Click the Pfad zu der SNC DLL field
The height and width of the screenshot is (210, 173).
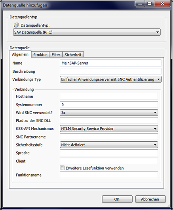tap(109, 121)
